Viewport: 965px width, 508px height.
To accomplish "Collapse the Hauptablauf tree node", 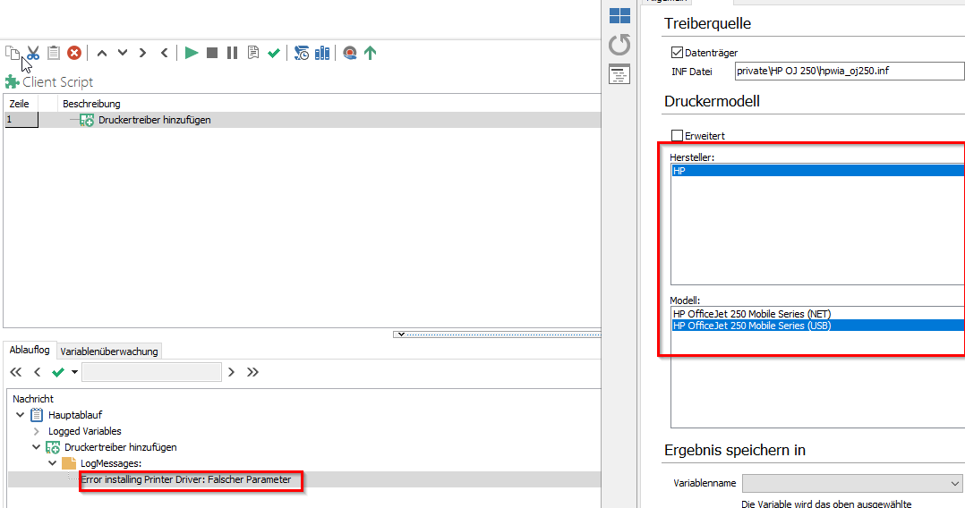I will pyautogui.click(x=20, y=415).
